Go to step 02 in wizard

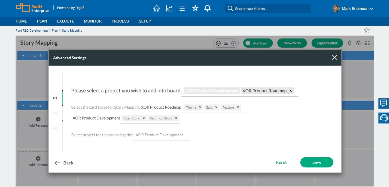click(x=56, y=113)
